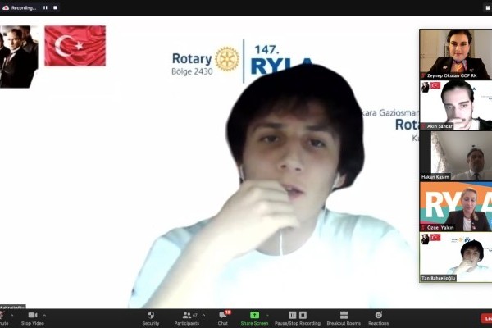Click the 'Özge Yalçın' name label
This screenshot has height=328, width=492.
[440, 228]
